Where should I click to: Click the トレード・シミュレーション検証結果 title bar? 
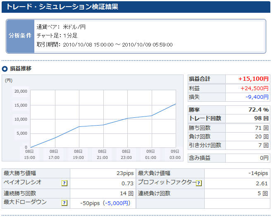tap(136, 7)
